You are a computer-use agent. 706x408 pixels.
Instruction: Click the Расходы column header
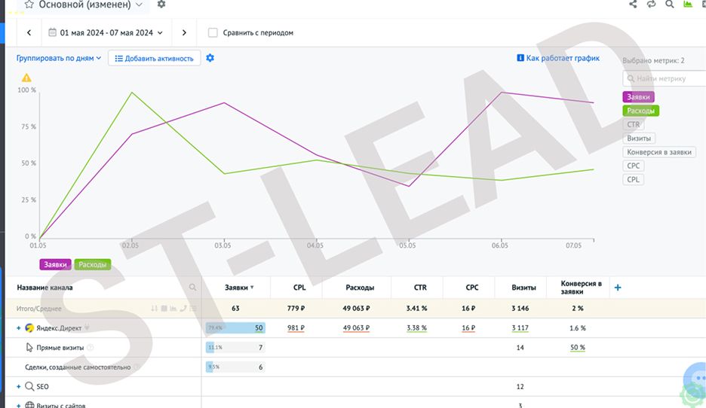coord(360,288)
